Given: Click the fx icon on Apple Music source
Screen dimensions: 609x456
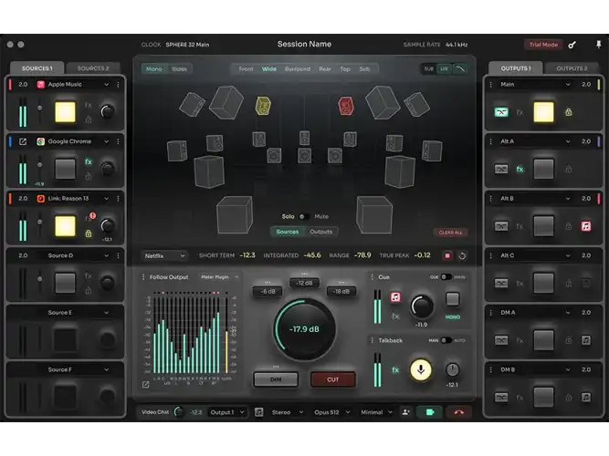Looking at the screenshot, I should click(89, 105).
